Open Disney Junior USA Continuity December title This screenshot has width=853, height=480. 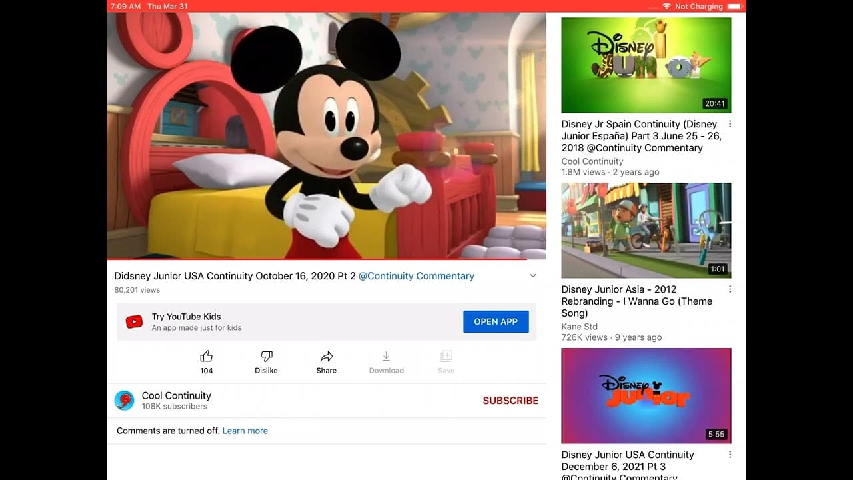click(628, 466)
